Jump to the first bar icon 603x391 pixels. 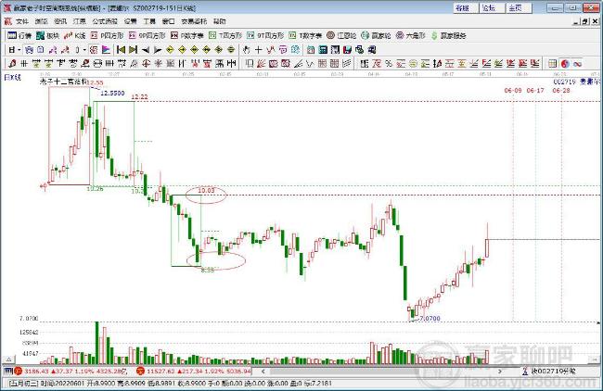click(122, 49)
